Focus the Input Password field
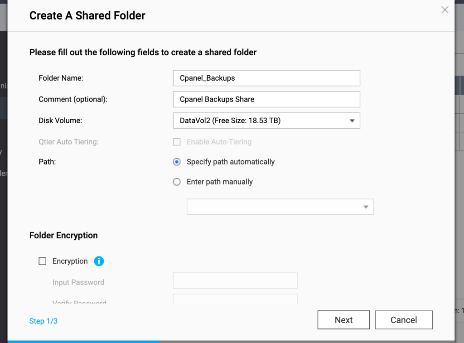This screenshot has height=343, width=464. 235,280
